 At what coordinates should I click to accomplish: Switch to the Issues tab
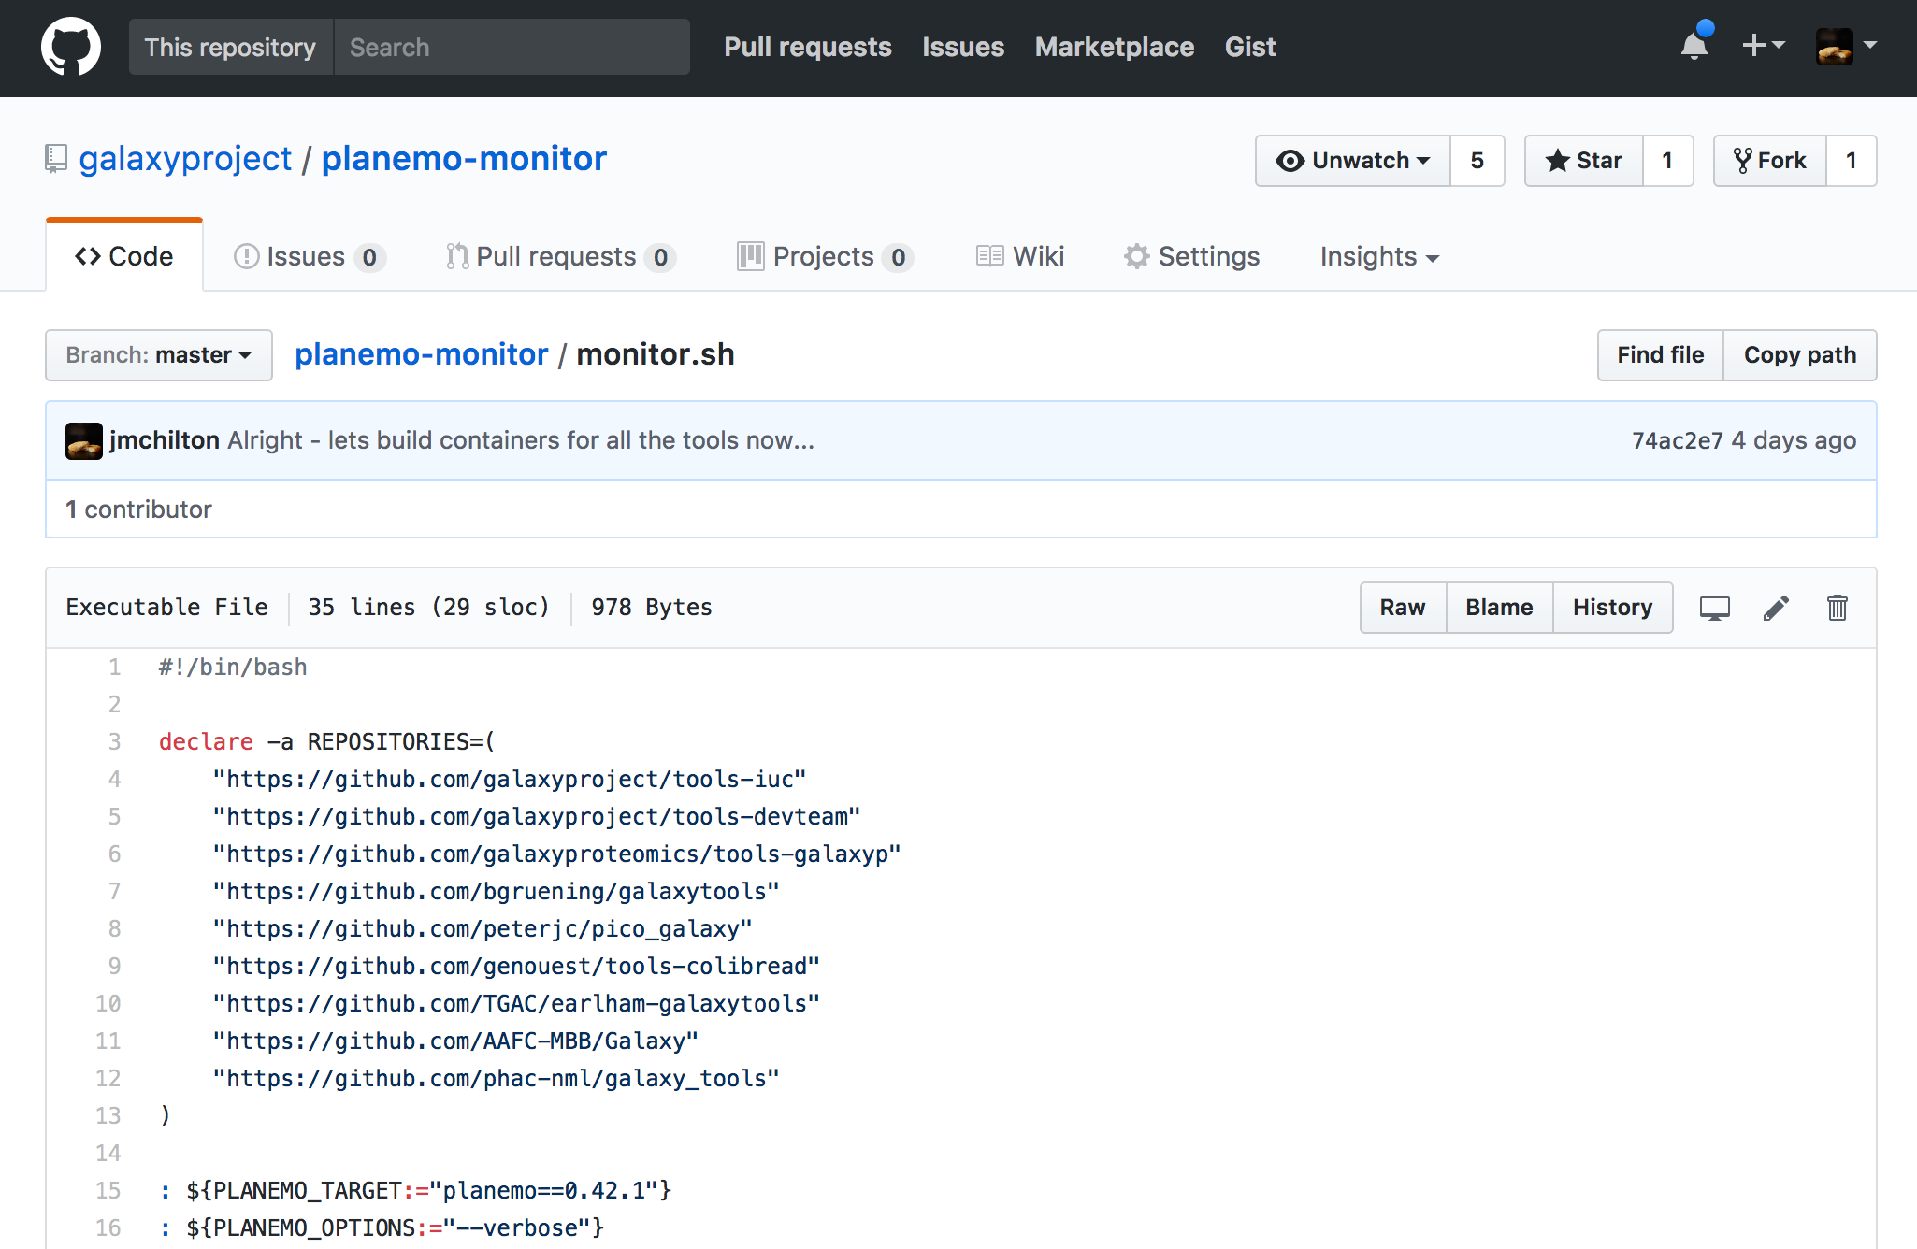[x=310, y=256]
